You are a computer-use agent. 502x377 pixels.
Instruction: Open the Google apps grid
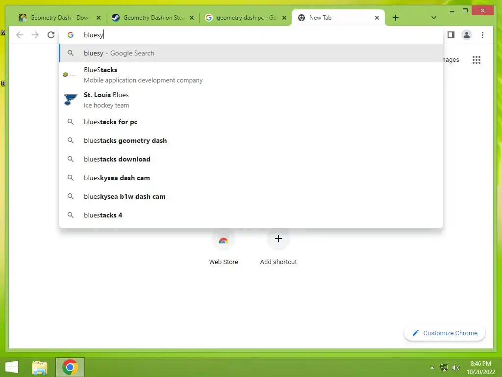477,60
